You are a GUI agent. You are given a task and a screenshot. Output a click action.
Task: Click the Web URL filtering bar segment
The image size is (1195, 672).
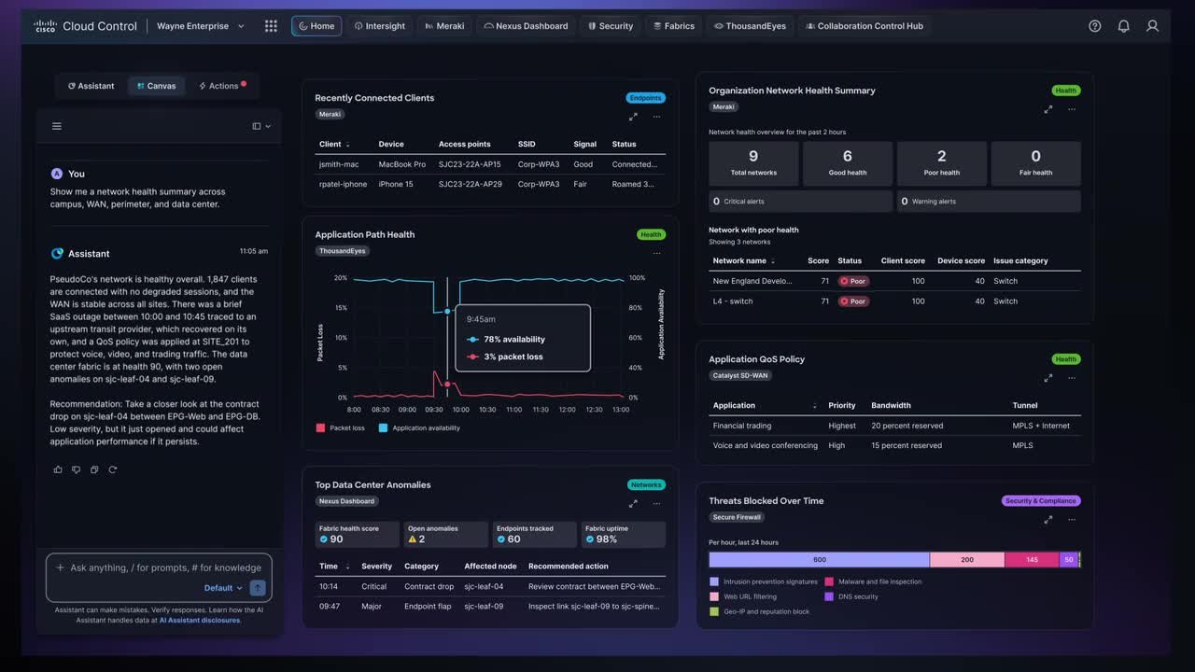coord(967,560)
